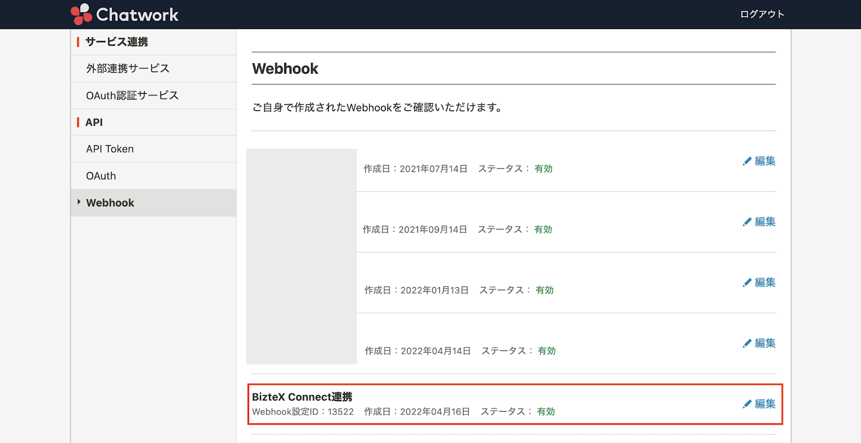Screen dimensions: 861x443
Task: Click the 作成日：2022年04月16日 text
Action: pyautogui.click(x=417, y=412)
